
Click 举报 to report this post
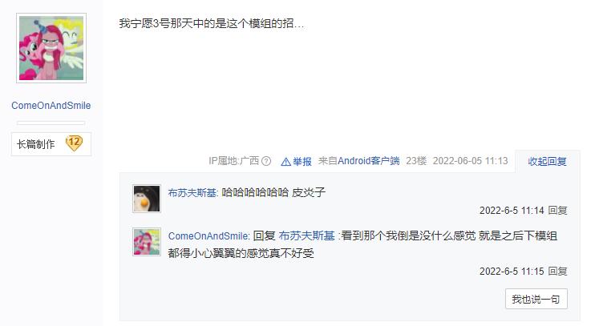point(302,162)
